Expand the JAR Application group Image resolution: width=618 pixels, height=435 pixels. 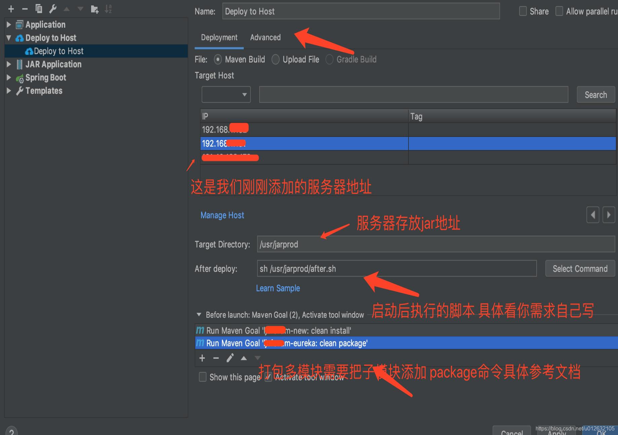click(x=9, y=64)
